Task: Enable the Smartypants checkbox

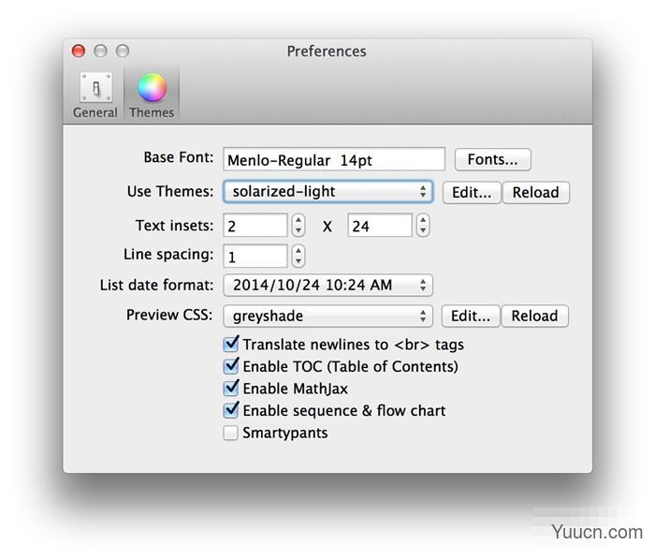Action: click(x=231, y=433)
